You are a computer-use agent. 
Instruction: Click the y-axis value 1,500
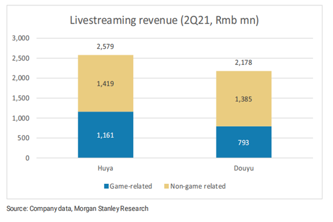[x=21, y=98]
